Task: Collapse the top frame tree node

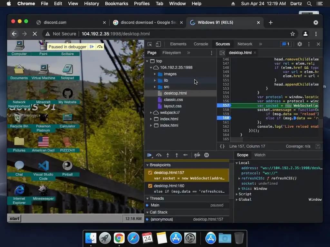Action: point(147,61)
